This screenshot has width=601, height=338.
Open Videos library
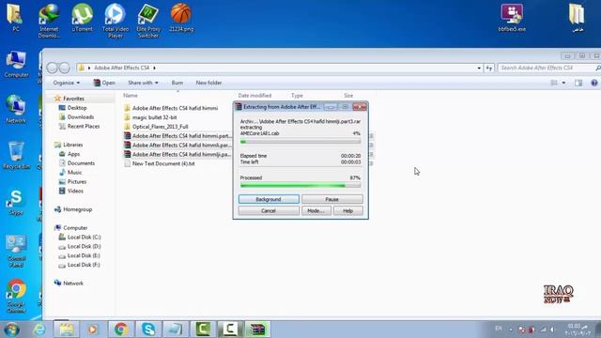(x=71, y=191)
